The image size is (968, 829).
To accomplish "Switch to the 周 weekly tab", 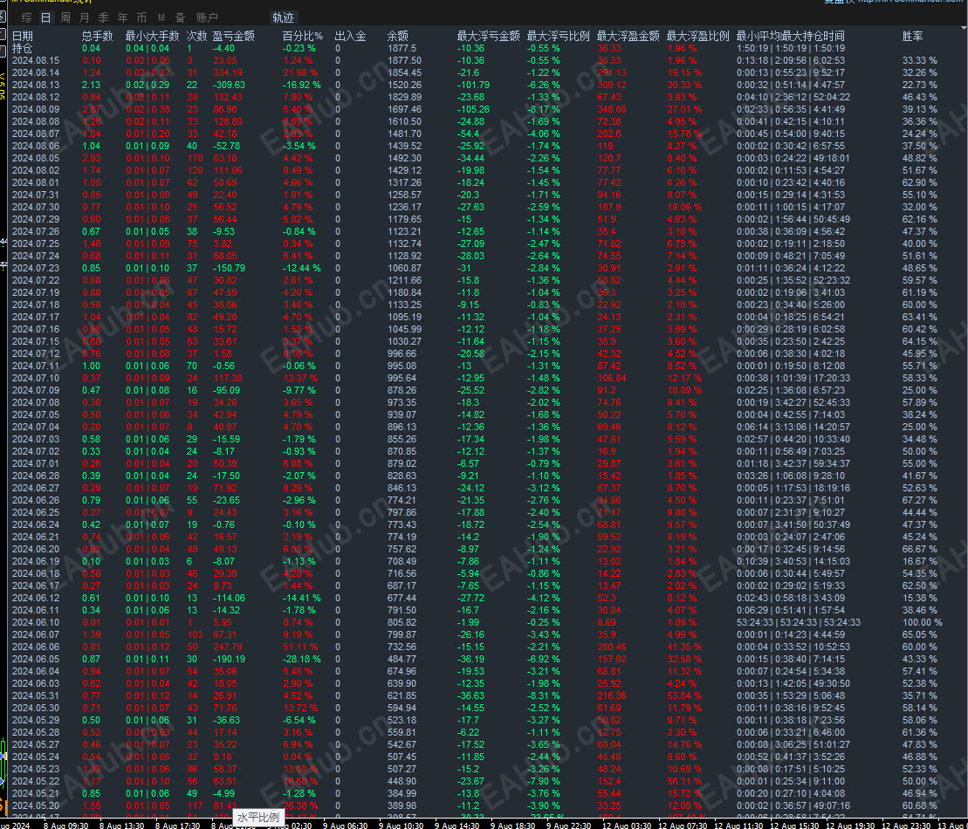I will click(65, 17).
